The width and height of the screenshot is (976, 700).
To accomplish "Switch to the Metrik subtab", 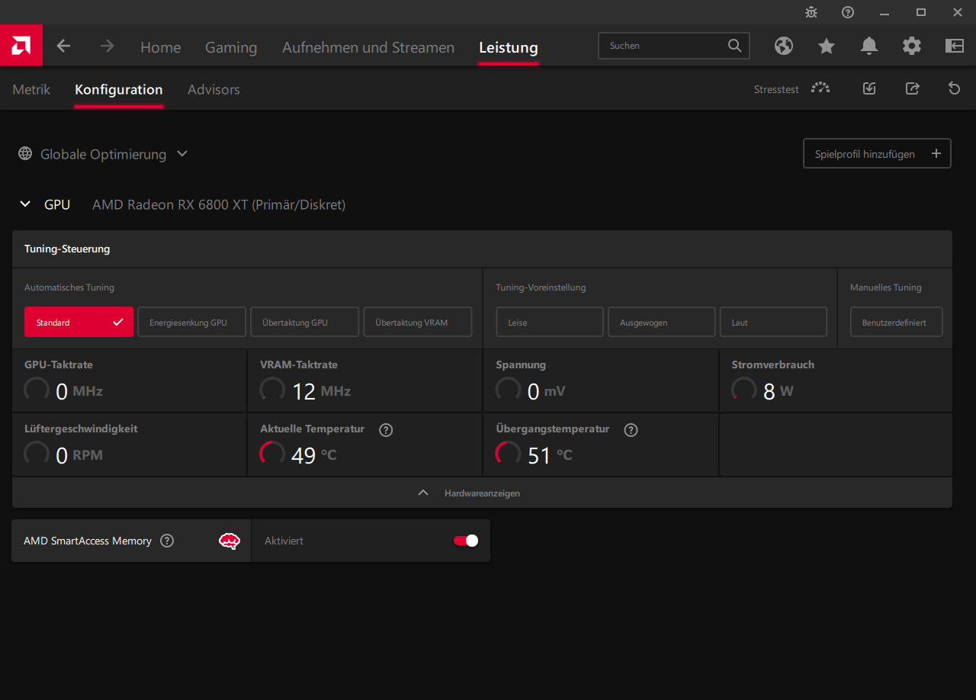I will (x=31, y=89).
